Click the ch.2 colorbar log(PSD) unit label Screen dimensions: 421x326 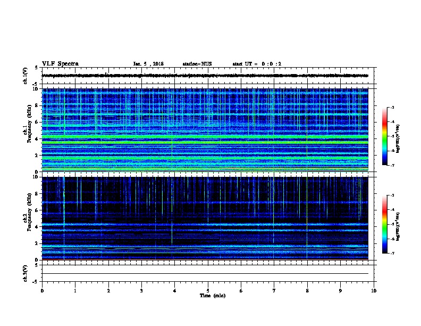click(x=398, y=226)
